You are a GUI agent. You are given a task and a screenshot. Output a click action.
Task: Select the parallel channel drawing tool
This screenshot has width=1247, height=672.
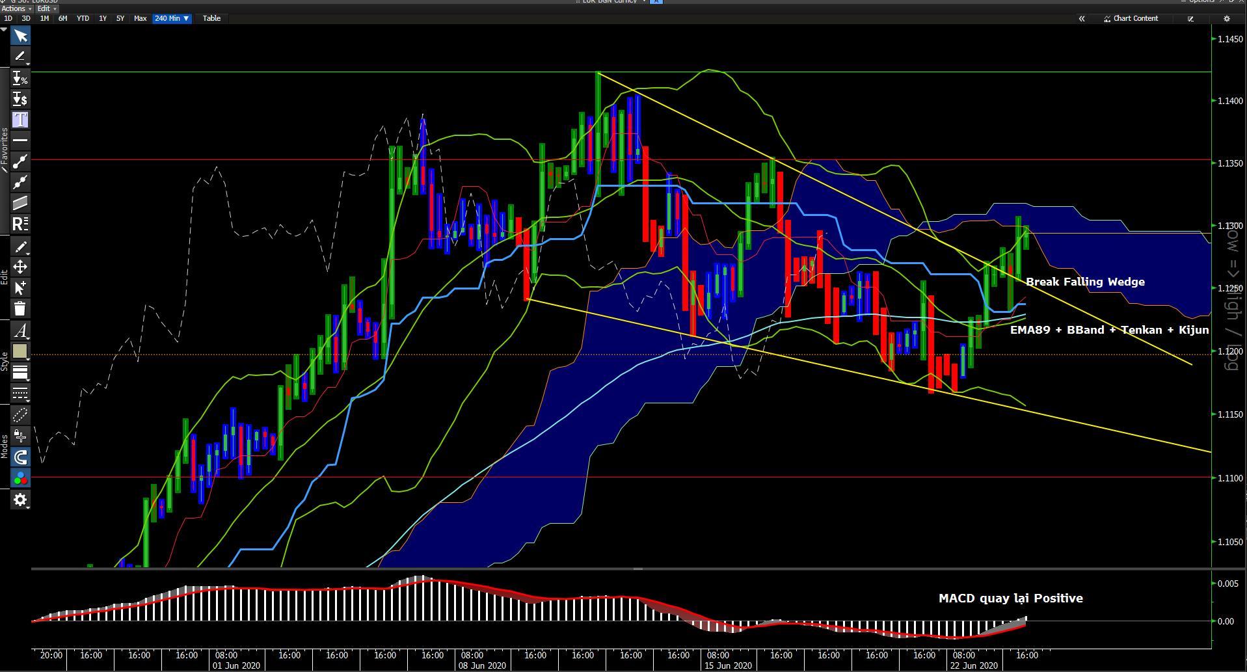(x=20, y=203)
